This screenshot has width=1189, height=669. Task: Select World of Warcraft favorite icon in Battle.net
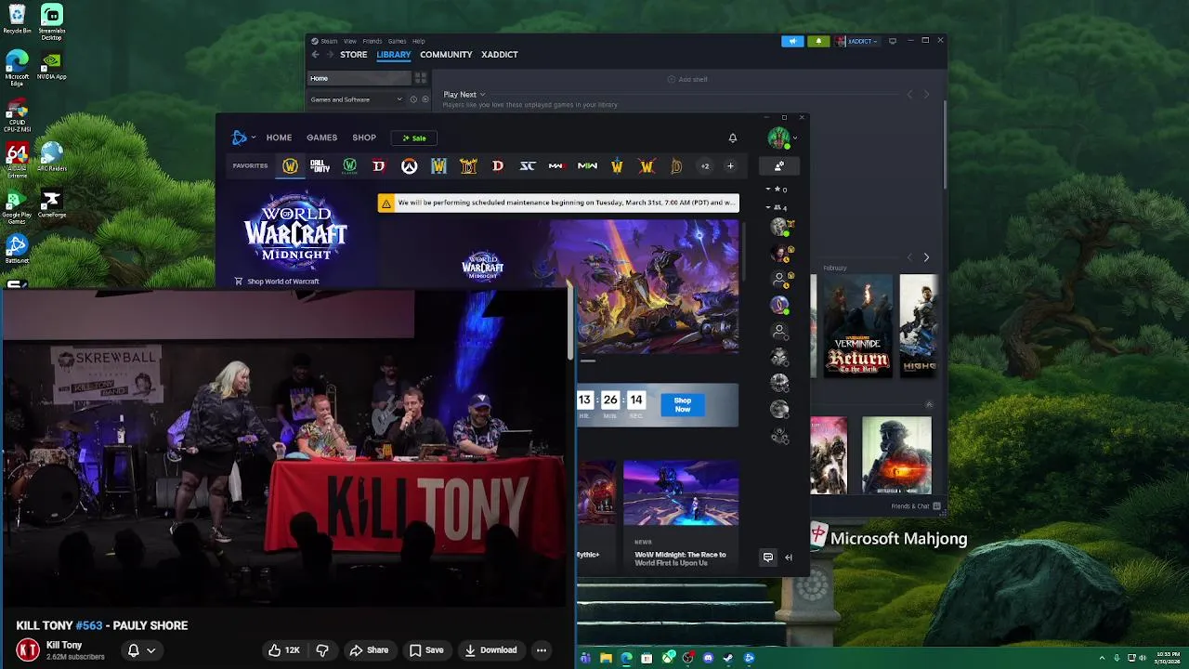pyautogui.click(x=290, y=166)
